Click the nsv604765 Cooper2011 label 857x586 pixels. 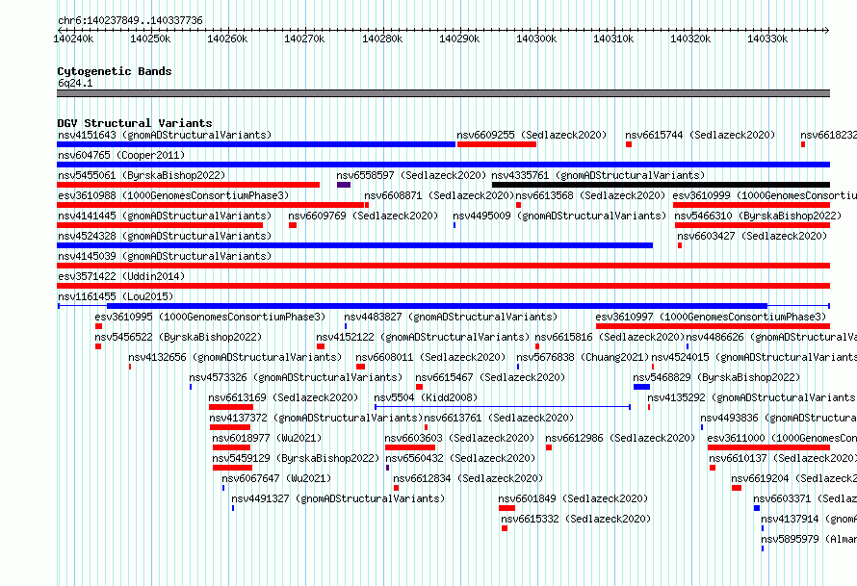121,155
